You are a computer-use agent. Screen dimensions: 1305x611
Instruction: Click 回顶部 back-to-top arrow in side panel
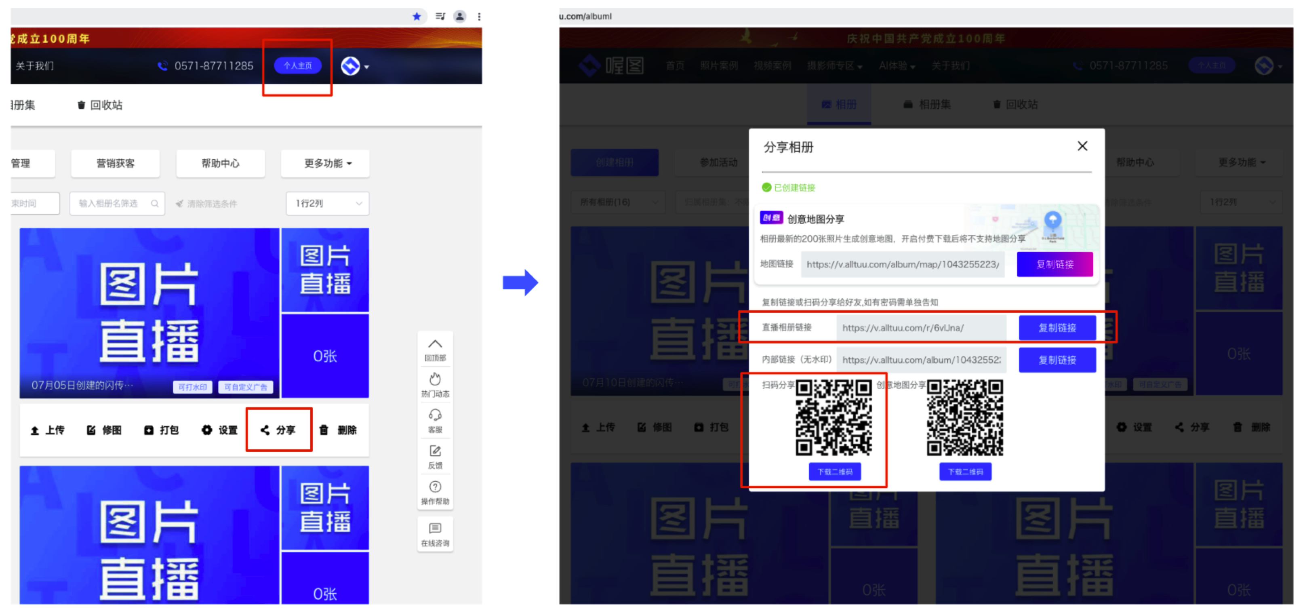tap(435, 350)
